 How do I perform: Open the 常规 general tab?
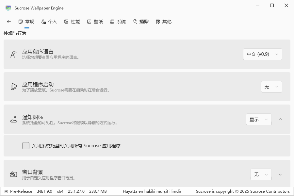(x=26, y=22)
